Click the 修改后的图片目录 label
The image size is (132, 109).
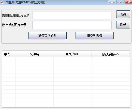point(14,25)
